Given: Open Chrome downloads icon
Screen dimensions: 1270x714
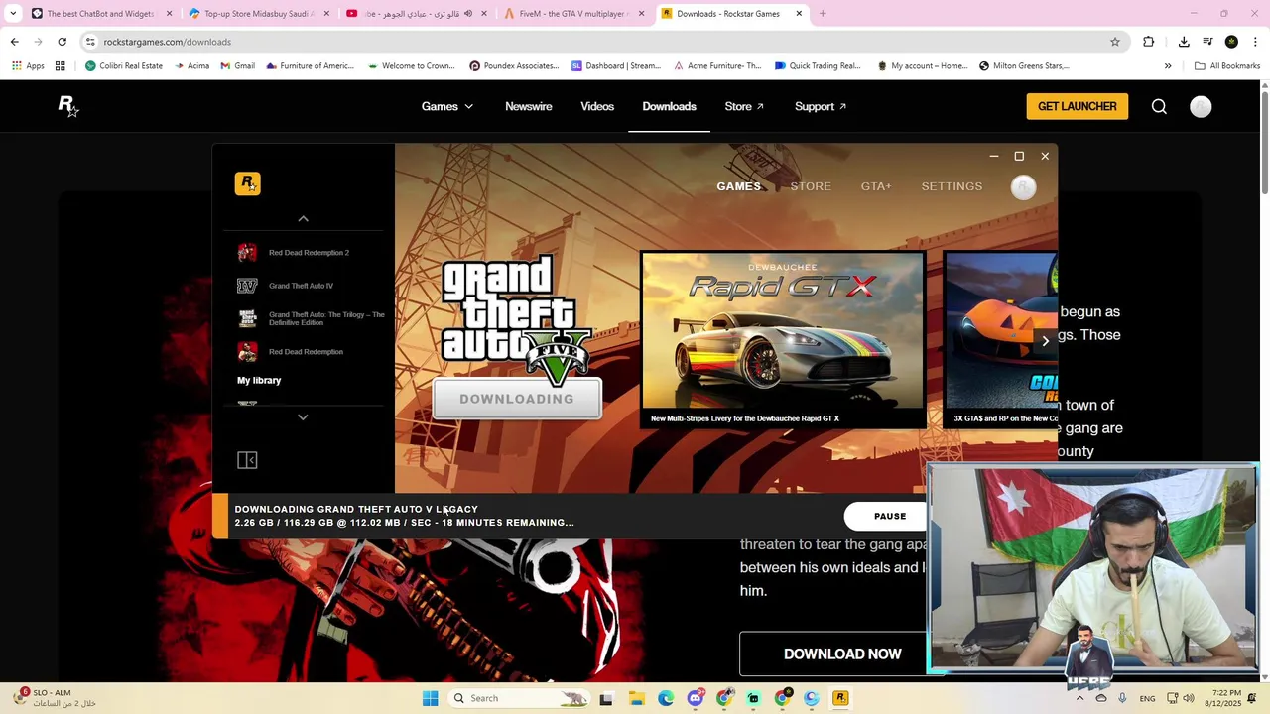Looking at the screenshot, I should point(1184,42).
